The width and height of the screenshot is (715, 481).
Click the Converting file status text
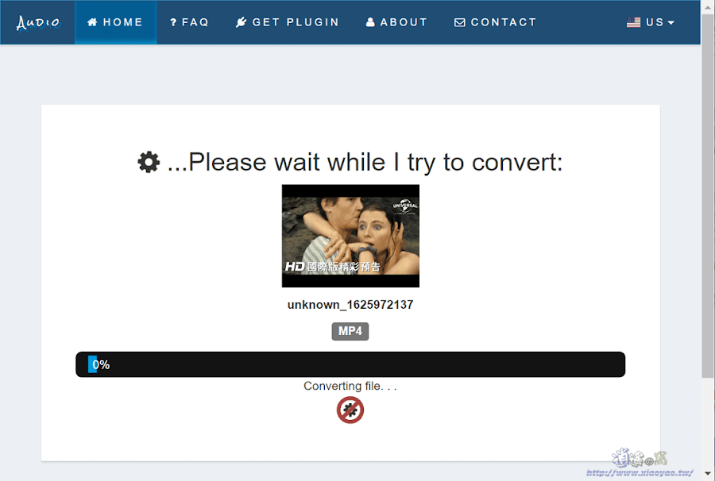coord(350,387)
